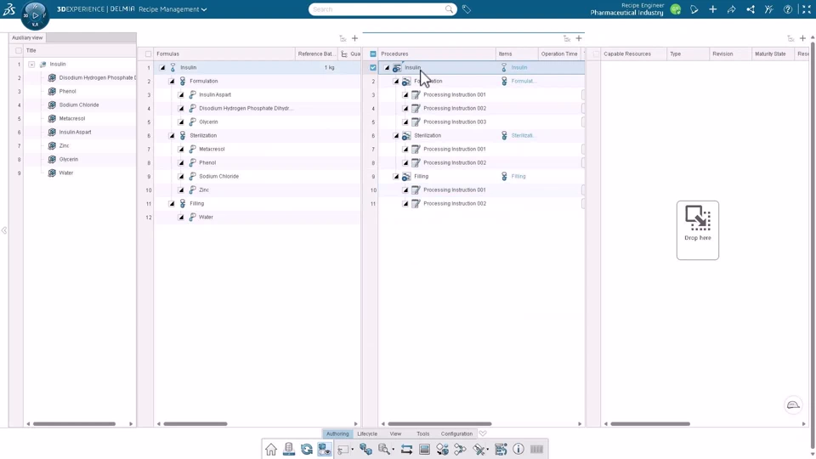The height and width of the screenshot is (459, 816).
Task: Collapse the Insulin node in auxiliary tree
Action: (x=31, y=64)
